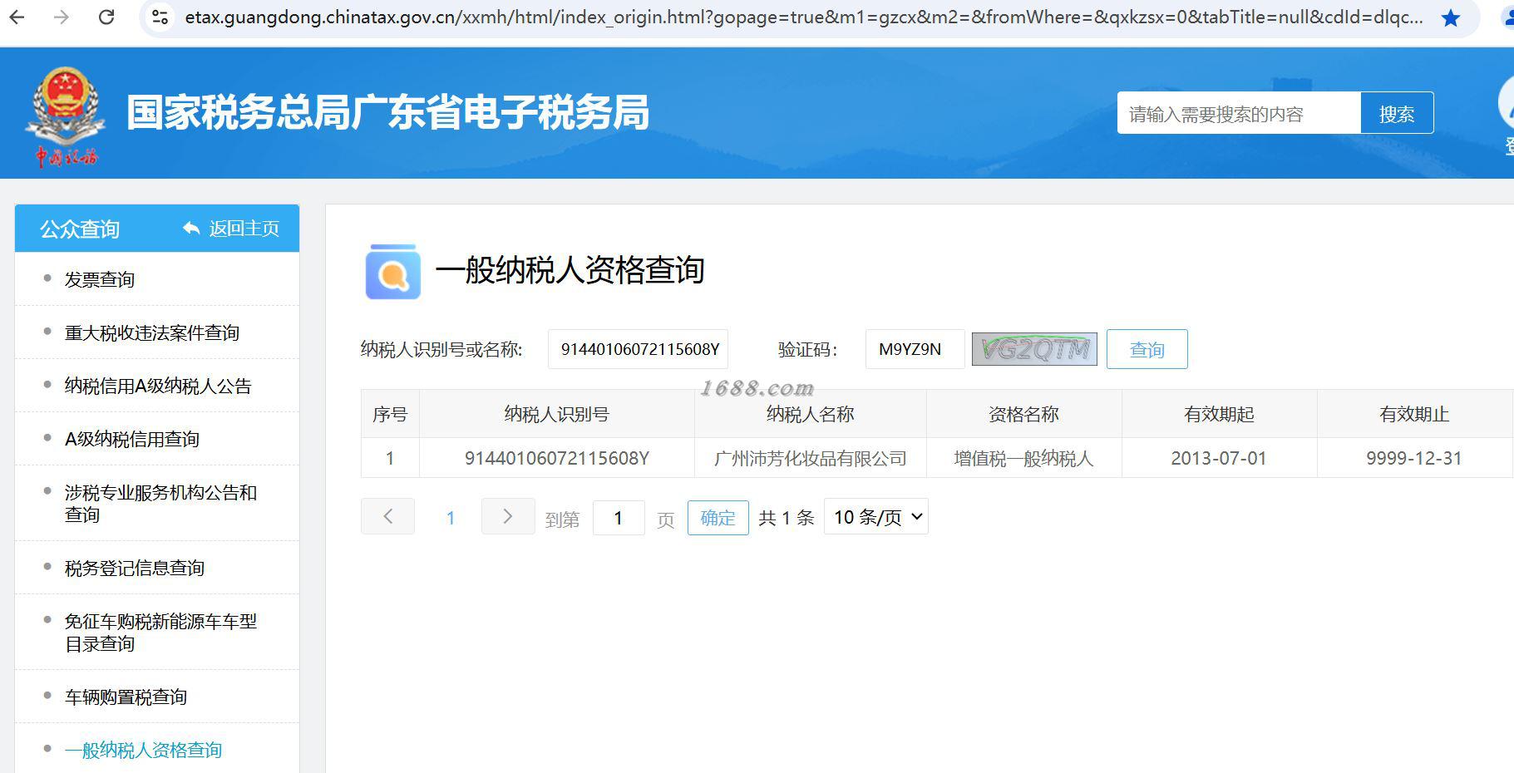Open 涉税专业服务机构公告和查询 item
This screenshot has height=773, width=1514.
point(160,504)
